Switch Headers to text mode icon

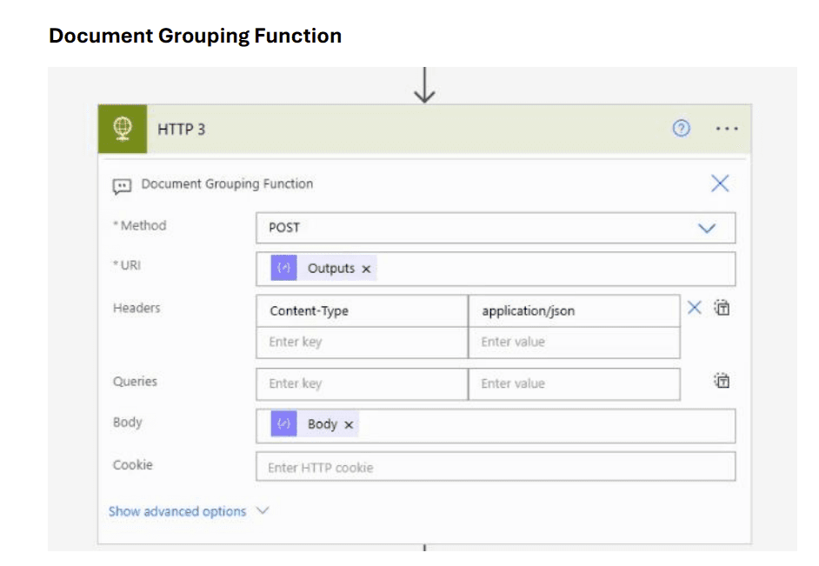pyautogui.click(x=722, y=308)
